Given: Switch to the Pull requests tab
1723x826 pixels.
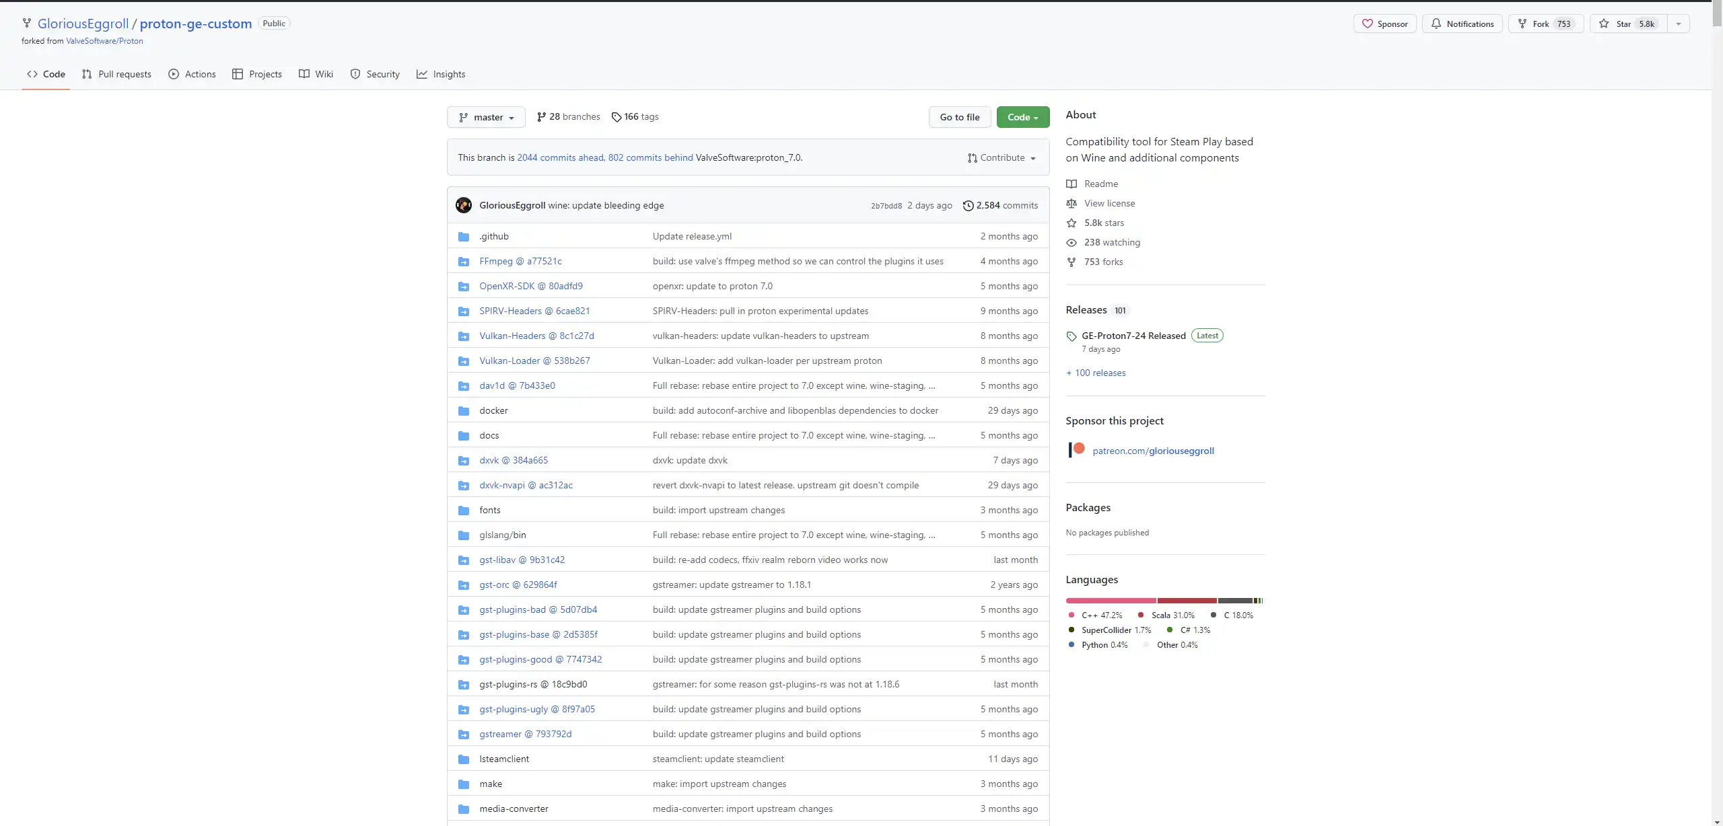Looking at the screenshot, I should pos(116,74).
